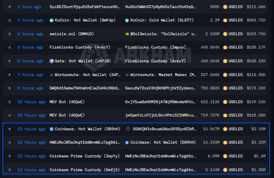This screenshot has height=178, width=274.
Task: Select the $3.22M value cell
Action: coord(259,142)
